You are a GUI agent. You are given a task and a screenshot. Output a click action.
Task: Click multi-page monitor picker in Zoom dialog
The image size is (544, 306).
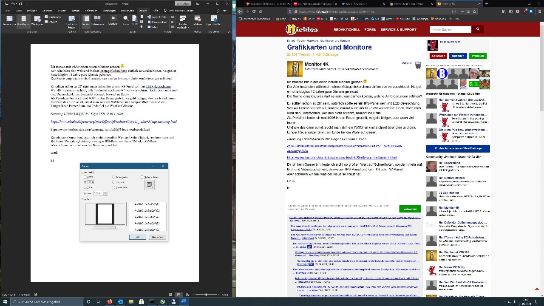[149, 184]
